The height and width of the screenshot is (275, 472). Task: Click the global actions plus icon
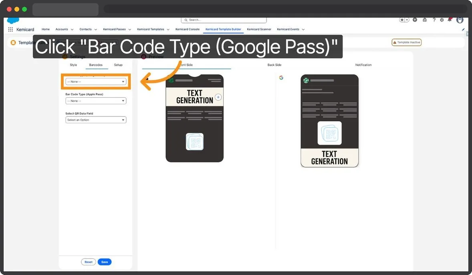tap(415, 20)
